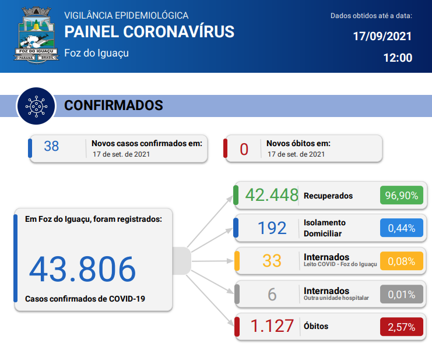Click the total confirmed cases 43.806

point(82,270)
